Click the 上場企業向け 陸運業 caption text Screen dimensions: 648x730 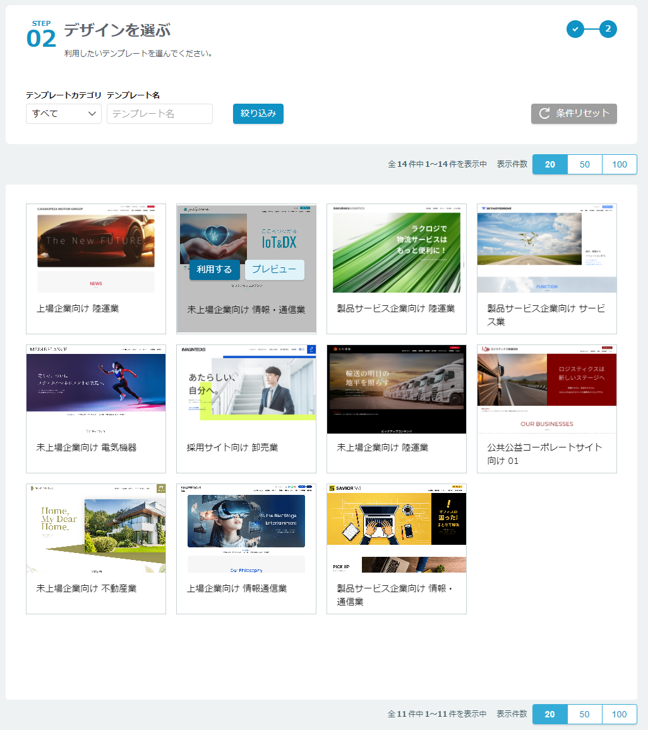78,308
